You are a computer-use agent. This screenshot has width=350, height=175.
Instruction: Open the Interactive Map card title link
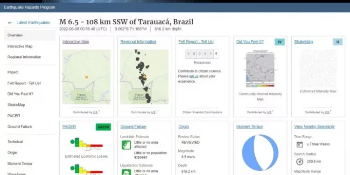click(76, 42)
